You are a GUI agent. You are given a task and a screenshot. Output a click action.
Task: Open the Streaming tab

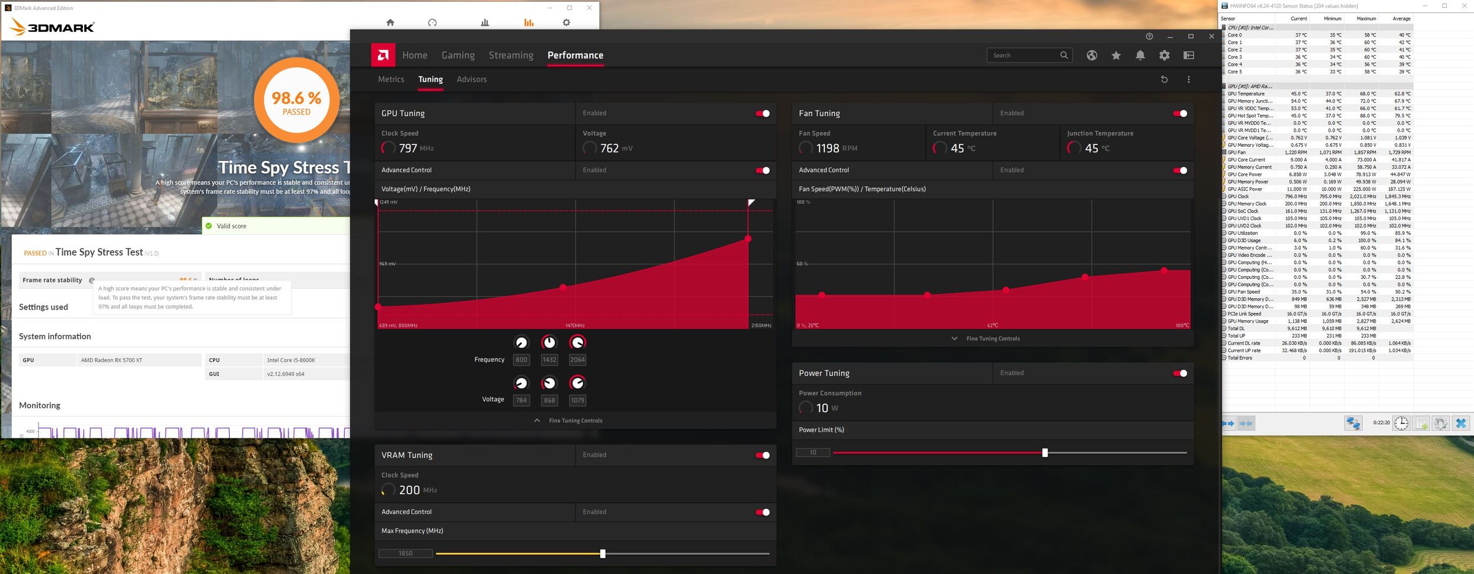click(511, 55)
